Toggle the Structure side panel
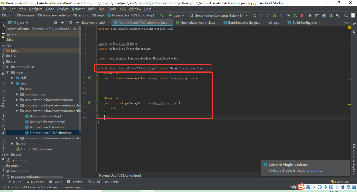 point(3,124)
